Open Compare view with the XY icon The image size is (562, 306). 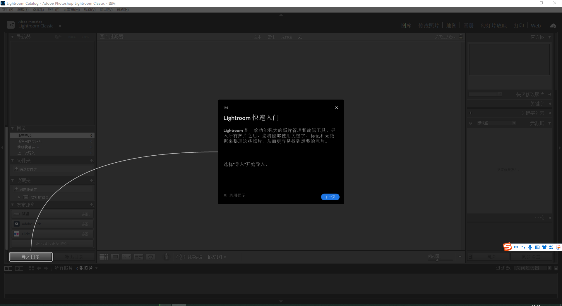126,257
